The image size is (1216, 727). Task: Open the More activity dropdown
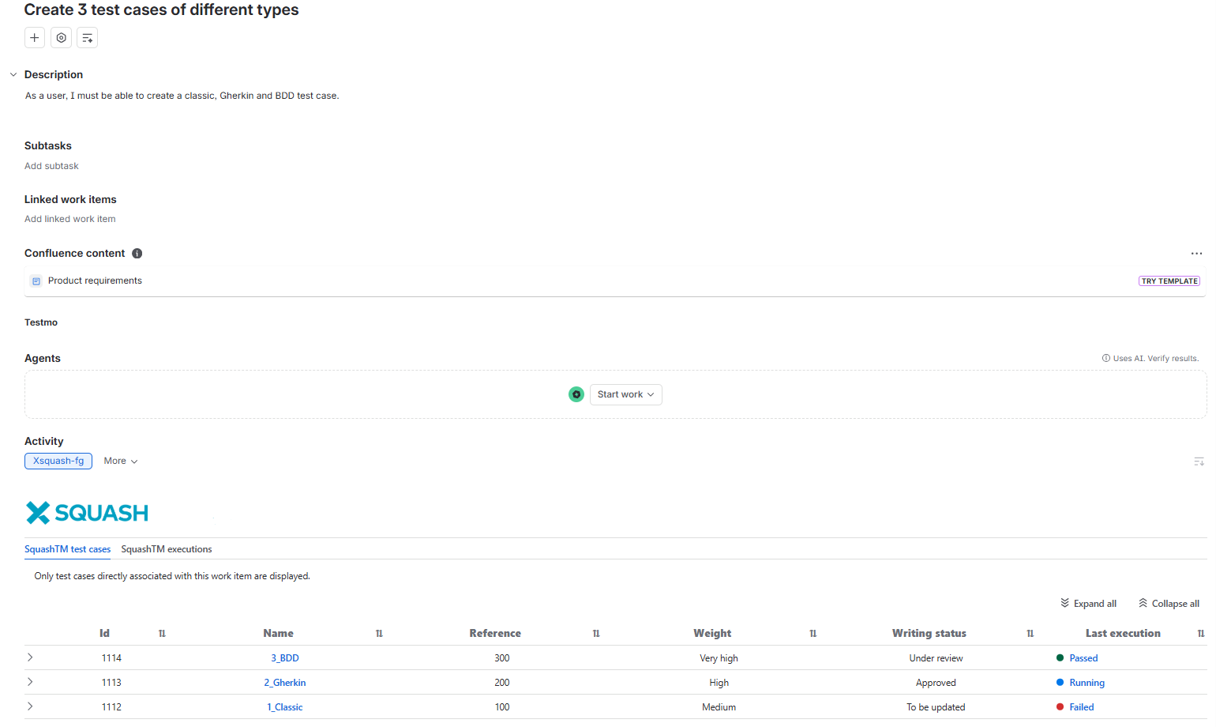pos(121,461)
